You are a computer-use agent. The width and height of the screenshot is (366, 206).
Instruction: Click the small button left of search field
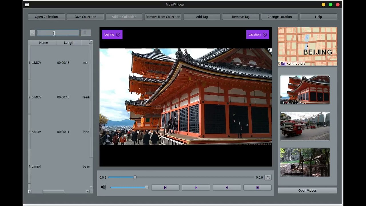33,33
